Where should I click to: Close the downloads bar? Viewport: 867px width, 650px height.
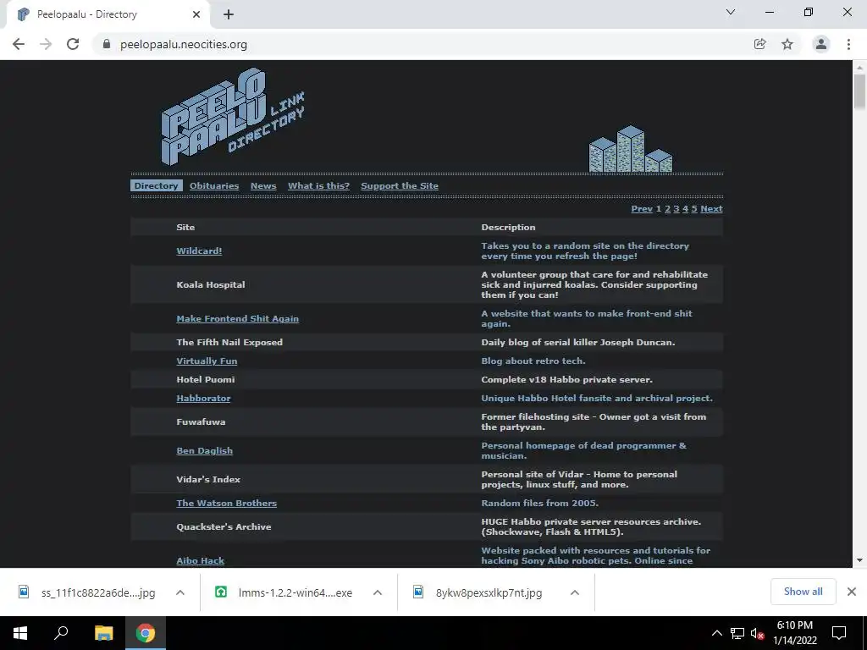(852, 592)
